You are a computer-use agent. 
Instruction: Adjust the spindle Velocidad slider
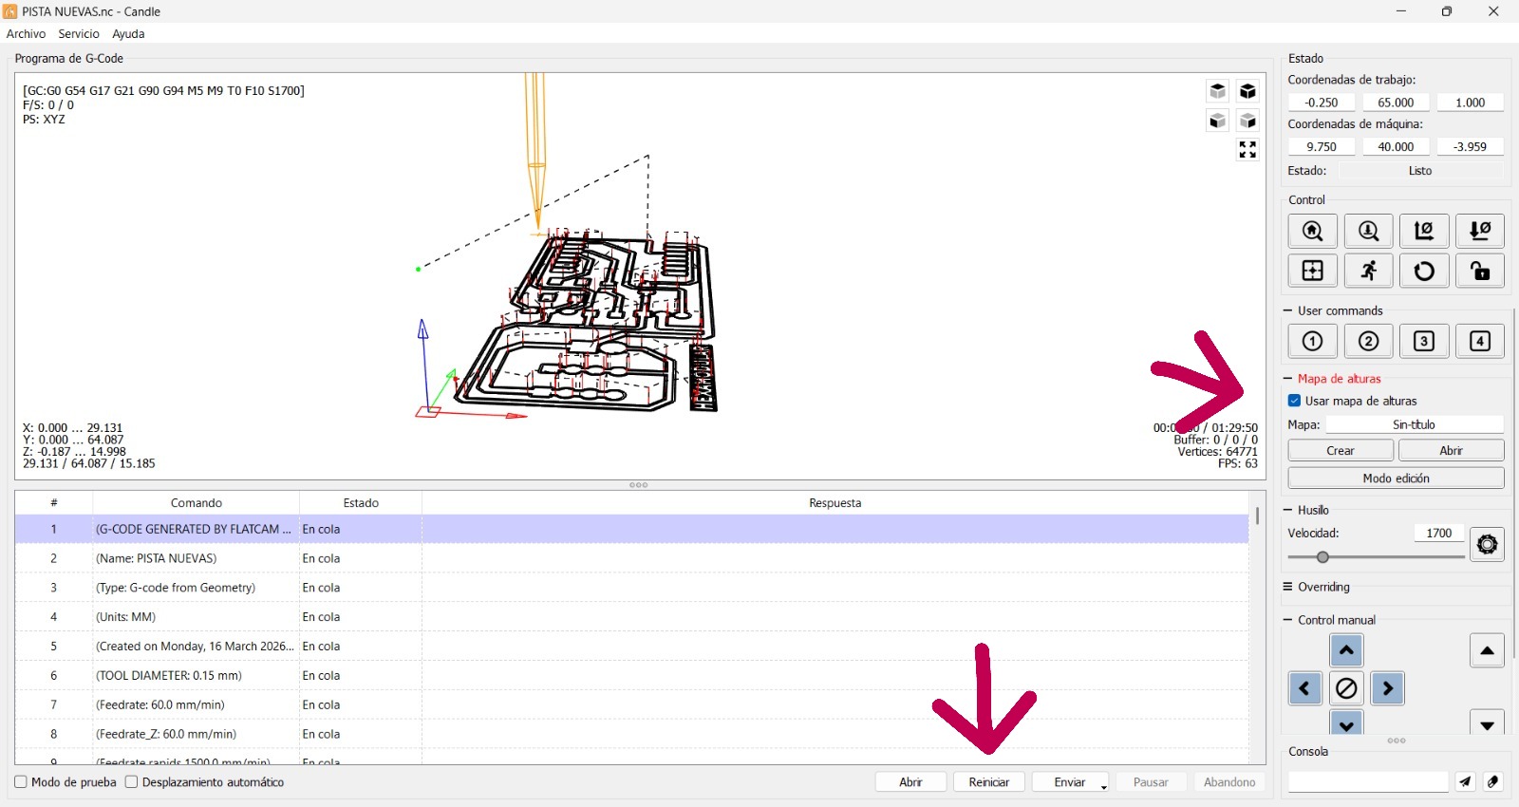coord(1322,557)
